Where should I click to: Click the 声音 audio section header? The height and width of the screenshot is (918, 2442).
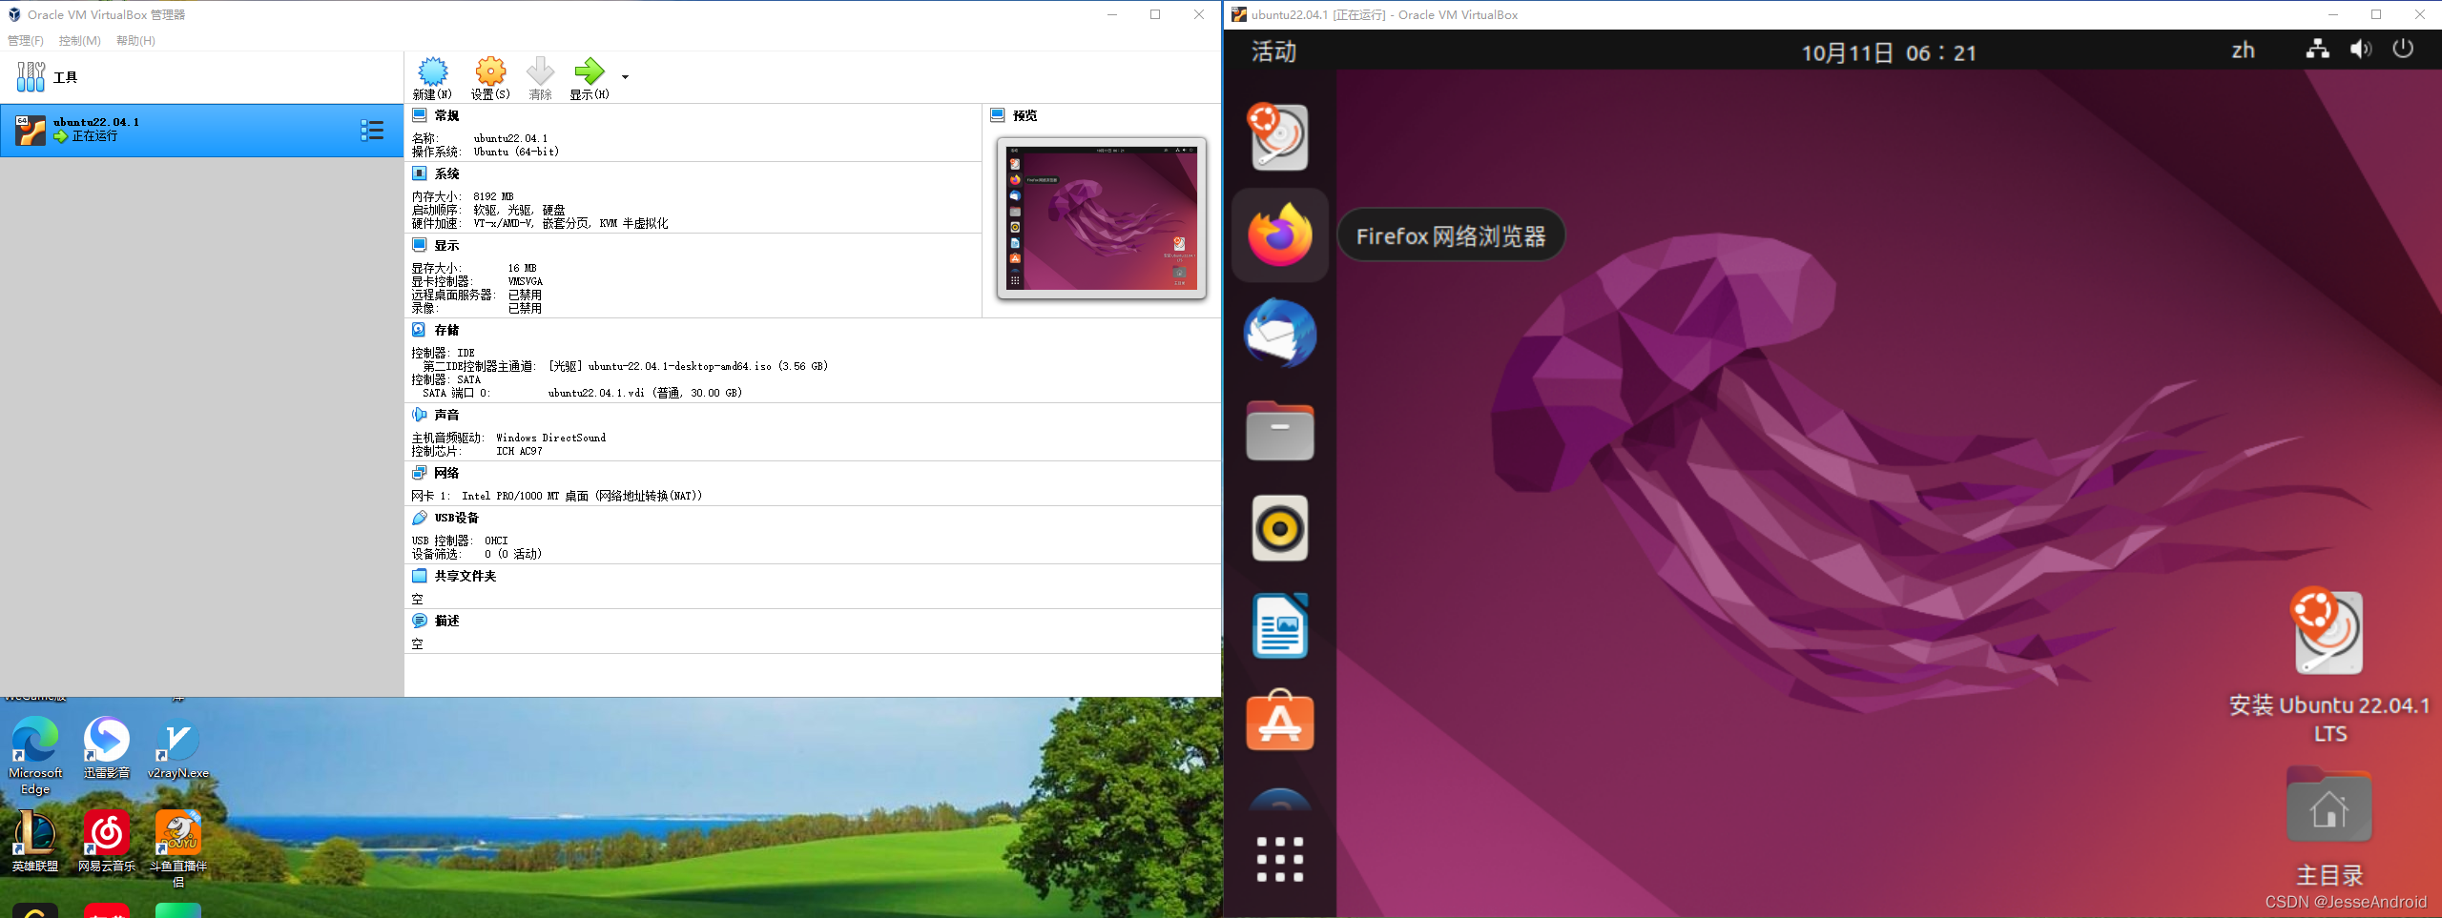coord(446,415)
